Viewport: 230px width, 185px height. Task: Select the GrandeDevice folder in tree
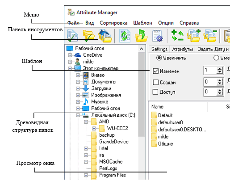tap(110, 142)
